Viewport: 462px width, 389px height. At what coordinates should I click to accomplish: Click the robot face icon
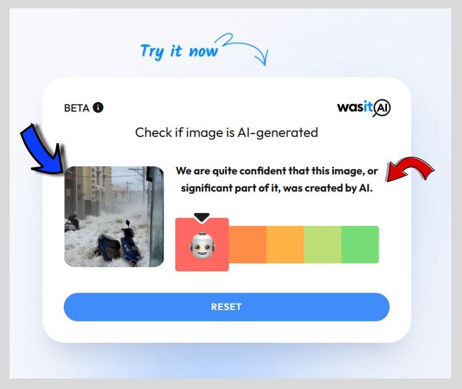coord(202,245)
